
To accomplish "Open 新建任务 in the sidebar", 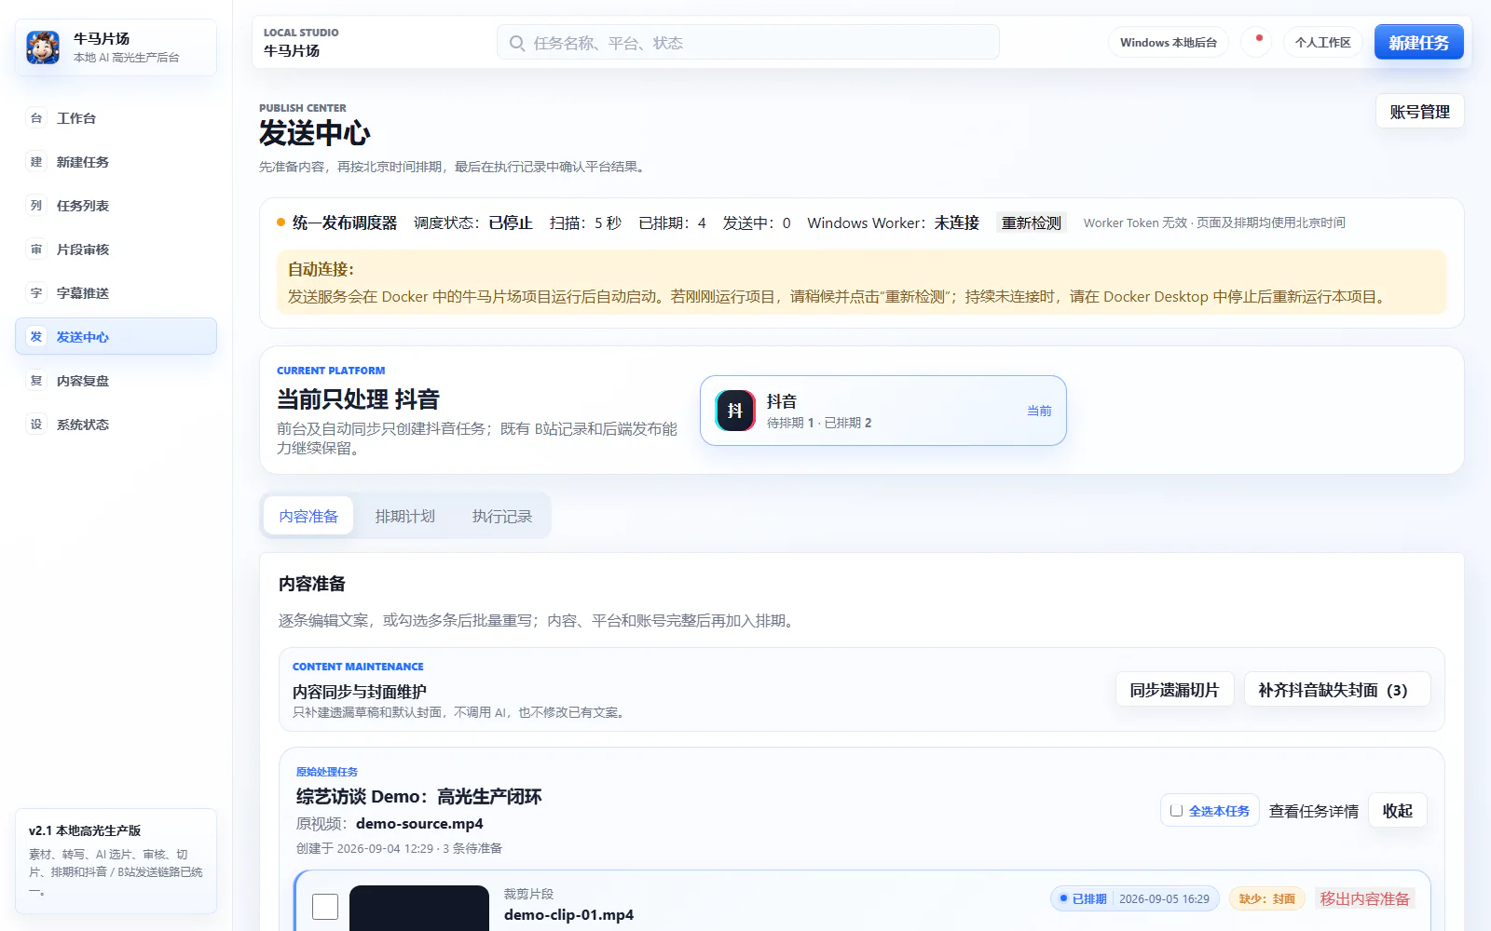I will (x=116, y=162).
